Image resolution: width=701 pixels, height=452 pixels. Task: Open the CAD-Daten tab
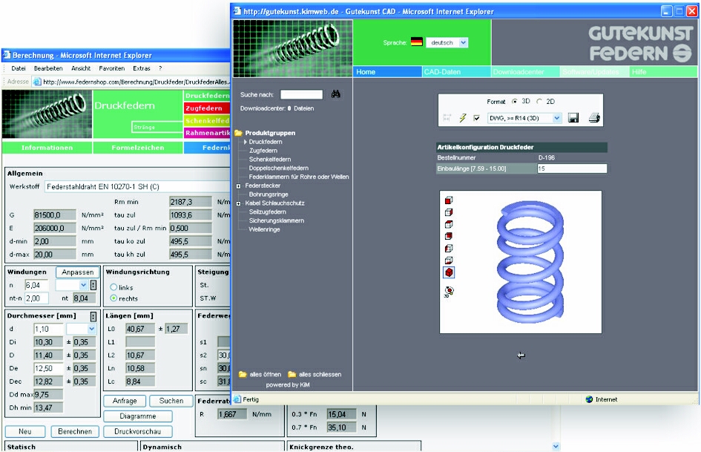click(441, 72)
